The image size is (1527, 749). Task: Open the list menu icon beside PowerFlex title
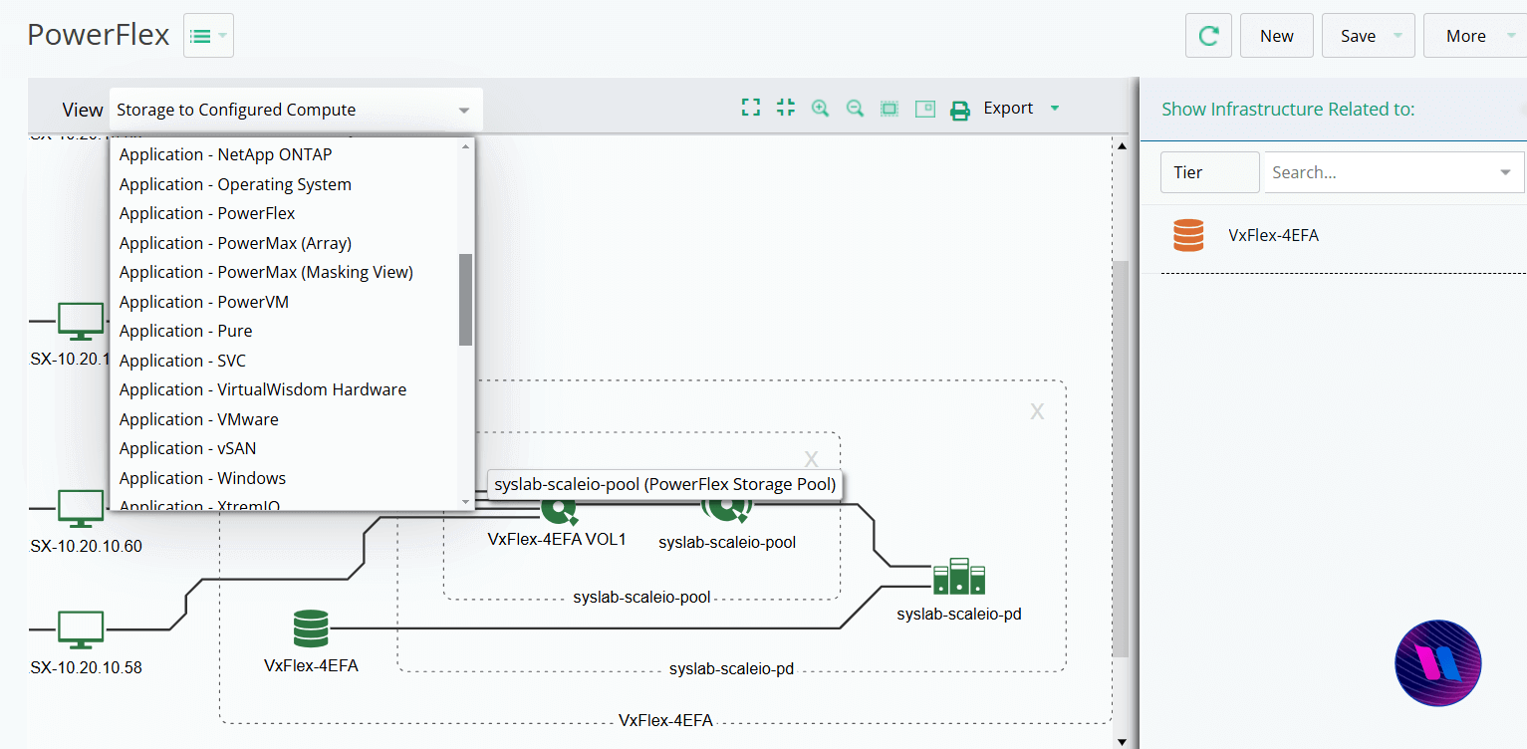[208, 36]
